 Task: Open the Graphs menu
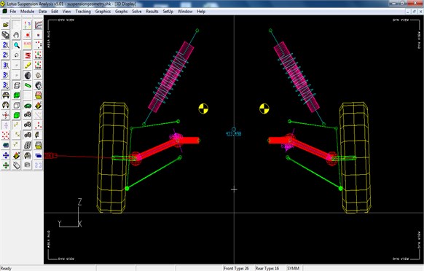[121, 12]
